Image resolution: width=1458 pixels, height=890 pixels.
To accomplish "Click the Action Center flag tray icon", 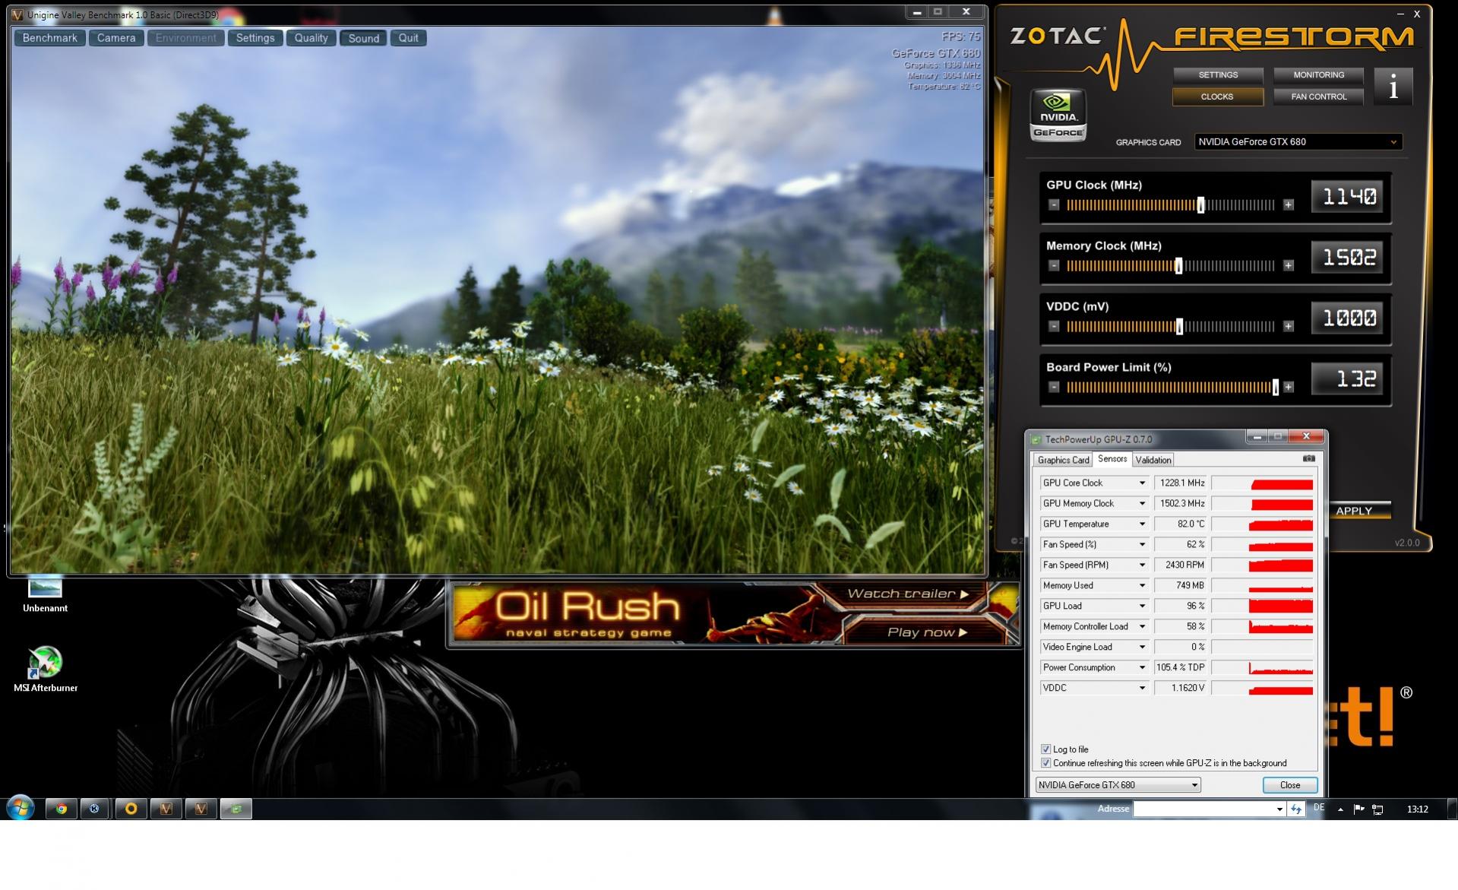I will coord(1359,809).
